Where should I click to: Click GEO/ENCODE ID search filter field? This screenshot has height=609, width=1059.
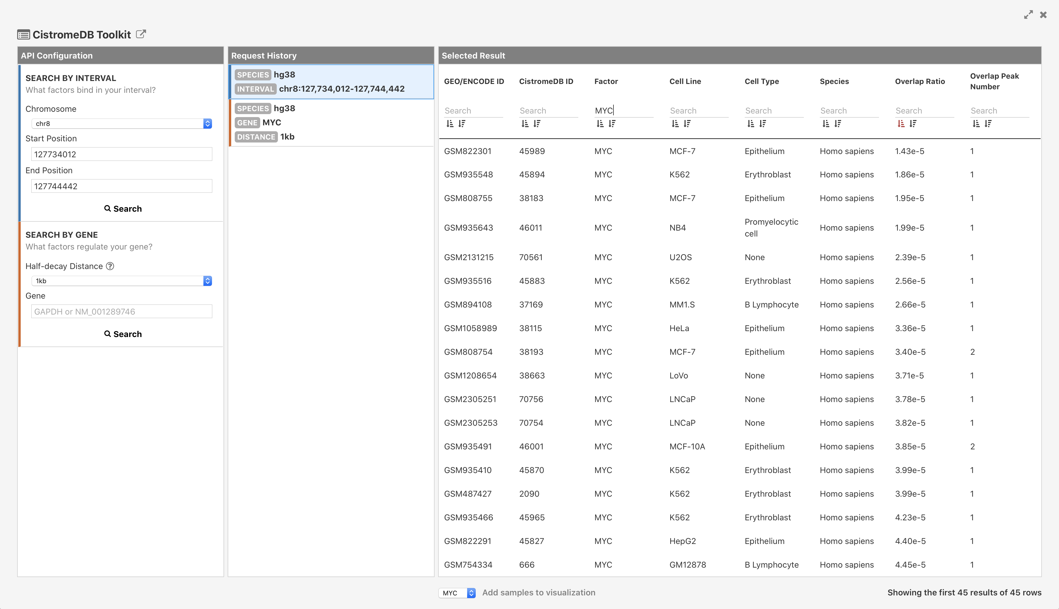coord(473,111)
